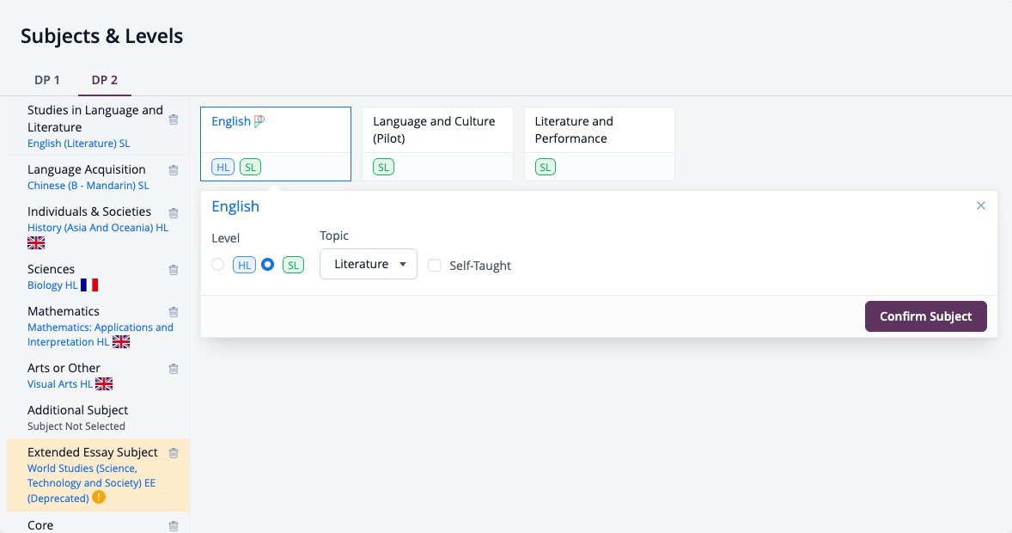Screen dimensions: 1012x533
Task: Open the Literature topic dropdown
Action: [x=369, y=264]
